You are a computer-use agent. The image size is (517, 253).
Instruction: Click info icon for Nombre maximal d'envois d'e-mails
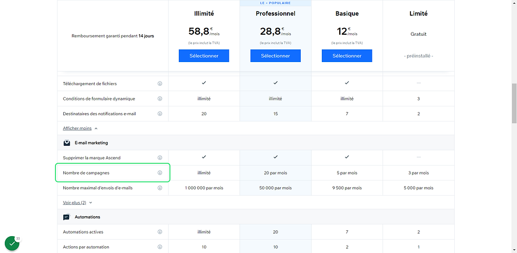[160, 188]
